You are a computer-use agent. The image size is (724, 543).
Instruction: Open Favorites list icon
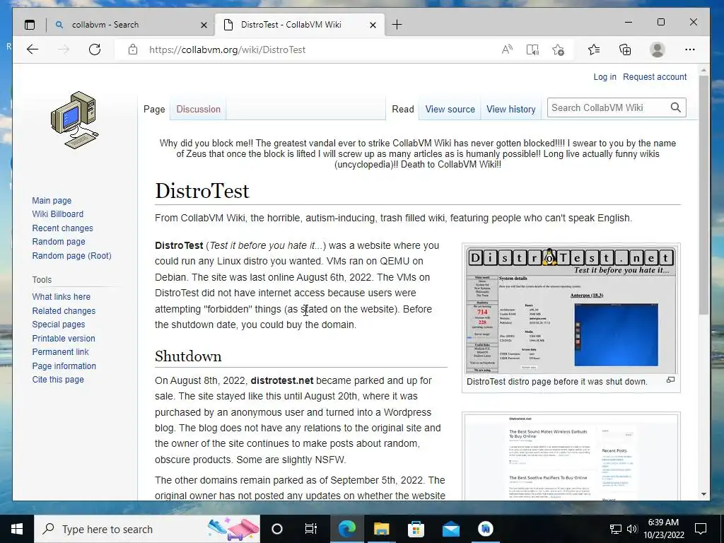[594, 49]
